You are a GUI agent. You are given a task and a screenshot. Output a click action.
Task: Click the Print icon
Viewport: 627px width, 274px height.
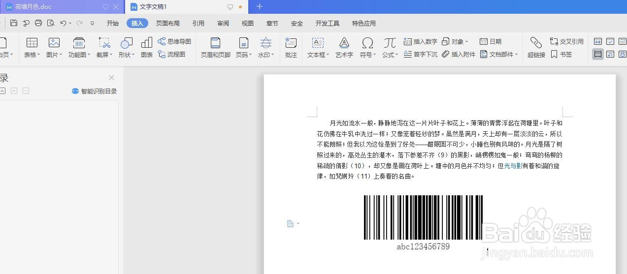point(38,23)
